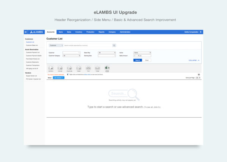This screenshot has height=162, width=227.
Task: Click the Clear button
Action: (147, 60)
